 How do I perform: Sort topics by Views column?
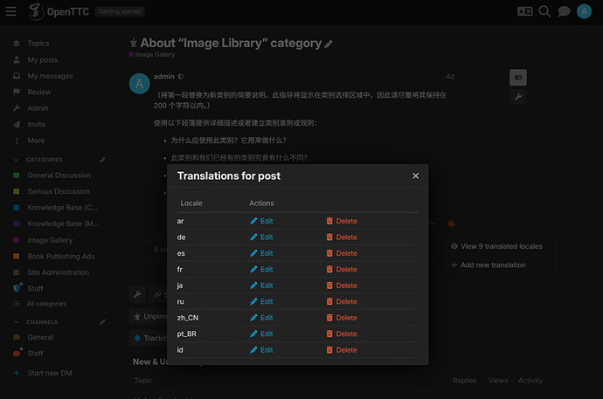coord(498,381)
